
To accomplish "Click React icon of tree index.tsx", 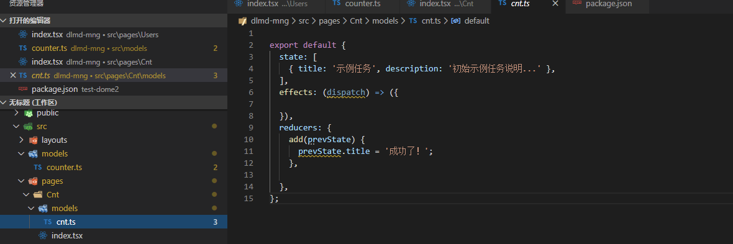I will [43, 235].
